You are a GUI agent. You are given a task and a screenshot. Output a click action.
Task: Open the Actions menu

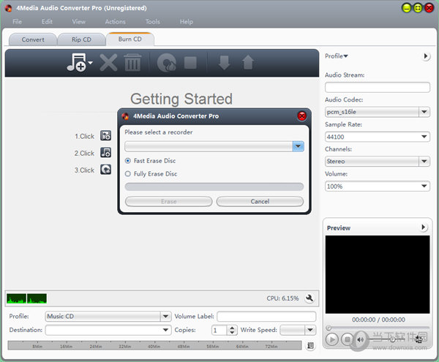[115, 21]
